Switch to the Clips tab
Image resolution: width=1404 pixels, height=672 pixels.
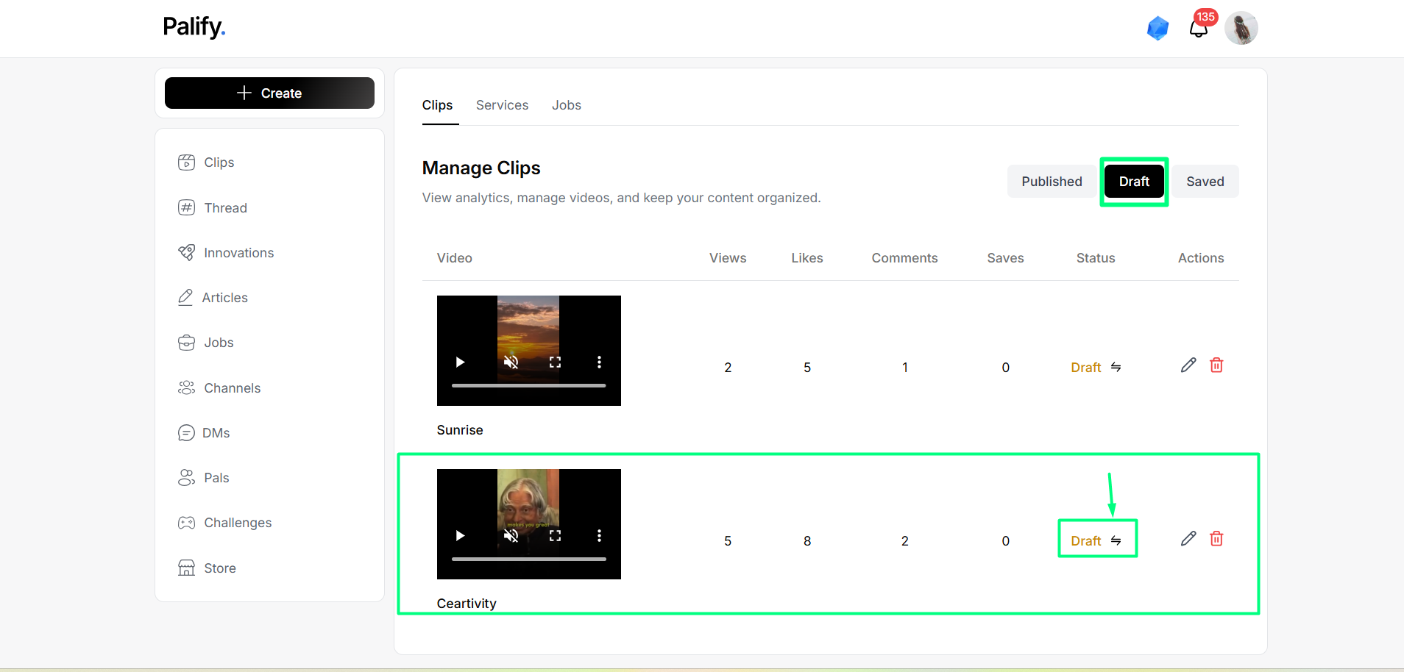point(437,105)
